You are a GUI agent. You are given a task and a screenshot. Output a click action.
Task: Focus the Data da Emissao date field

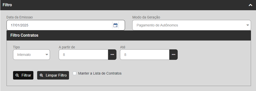click(66, 25)
